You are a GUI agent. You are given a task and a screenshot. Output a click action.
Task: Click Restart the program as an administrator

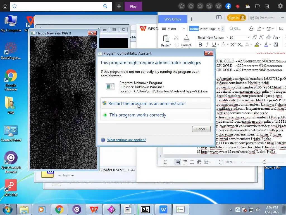(x=156, y=103)
